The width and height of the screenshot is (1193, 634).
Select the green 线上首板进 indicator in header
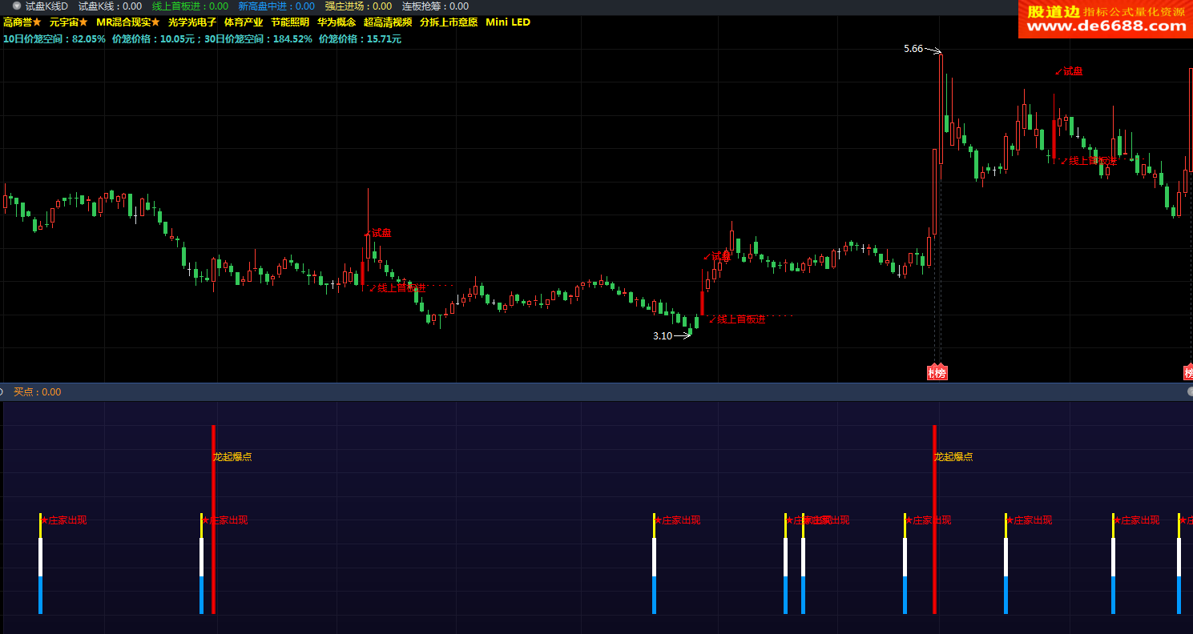(190, 6)
